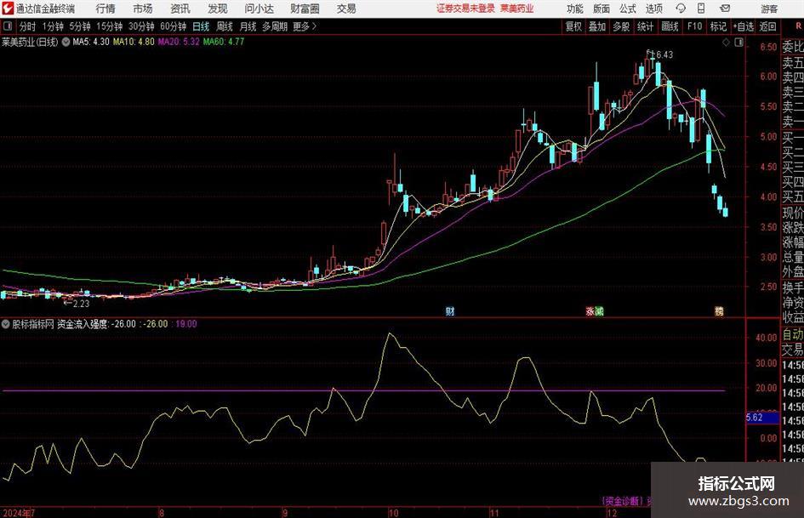Open the 资讯 menu
804x518 pixels.
tap(180, 9)
